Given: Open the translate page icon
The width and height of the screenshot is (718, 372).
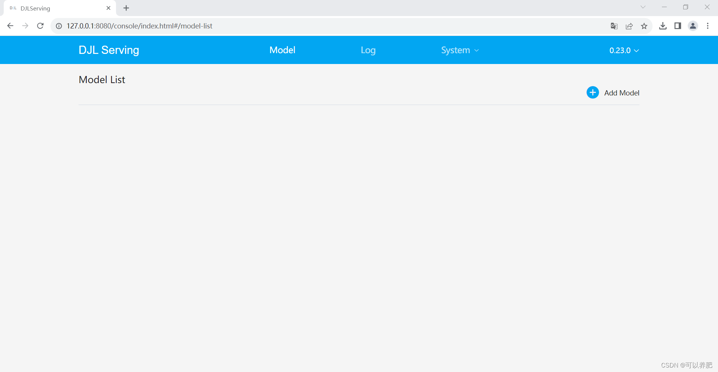Looking at the screenshot, I should coord(614,26).
